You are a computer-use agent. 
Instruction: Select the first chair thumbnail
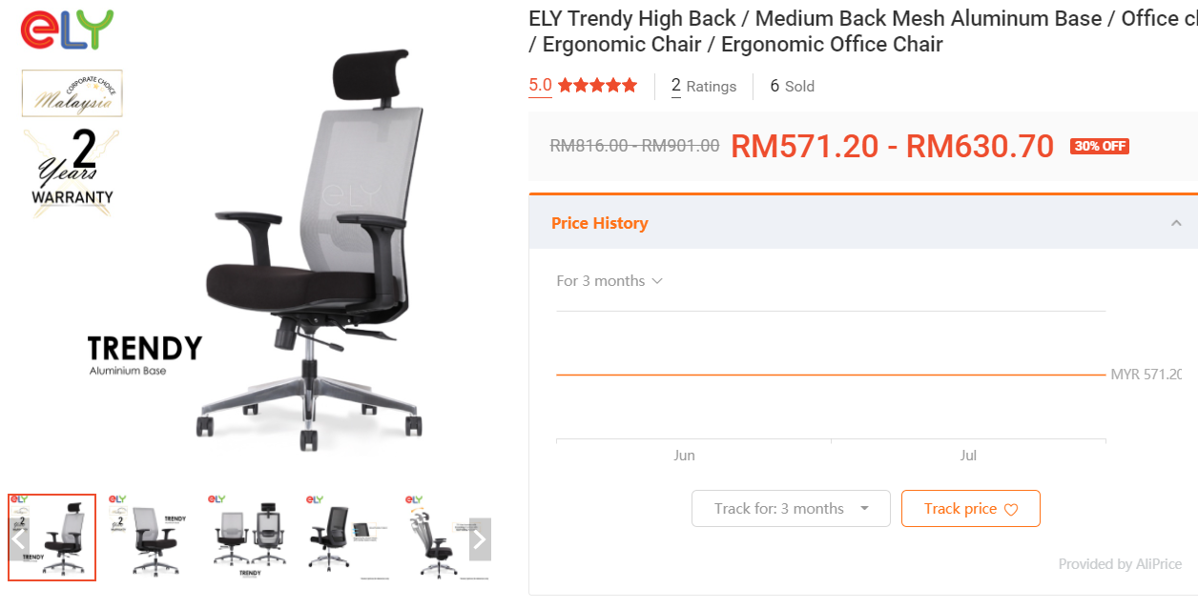[x=52, y=538]
